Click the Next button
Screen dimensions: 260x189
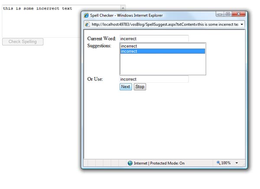tap(126, 87)
